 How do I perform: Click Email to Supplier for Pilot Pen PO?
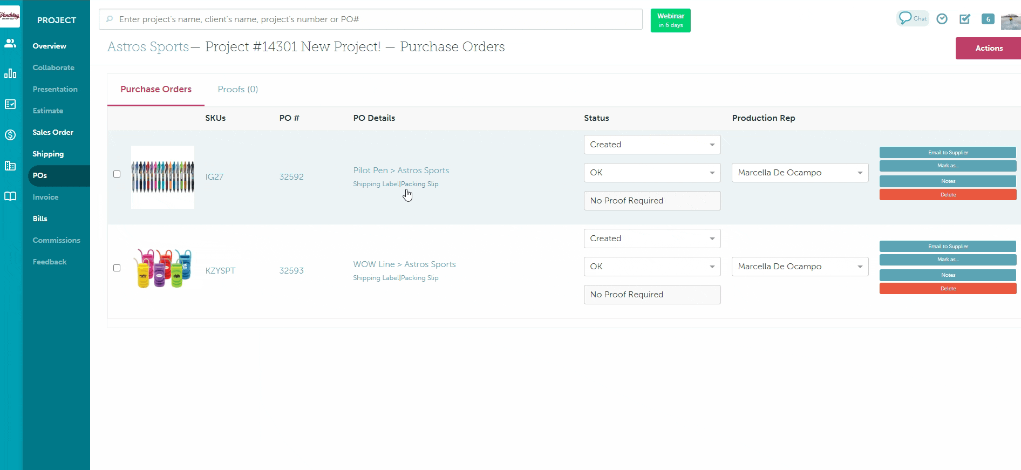(948, 153)
